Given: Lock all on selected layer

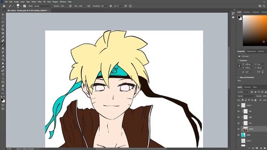Looking at the screenshot, I should [255, 100].
